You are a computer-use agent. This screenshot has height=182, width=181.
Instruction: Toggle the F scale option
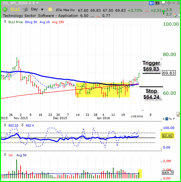174,119
